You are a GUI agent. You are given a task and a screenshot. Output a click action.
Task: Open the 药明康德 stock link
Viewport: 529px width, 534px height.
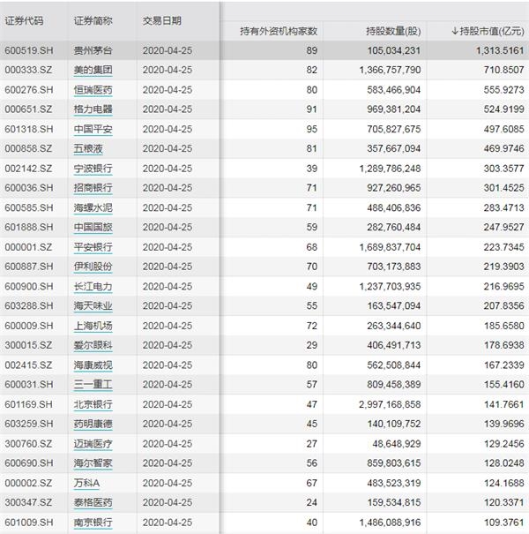[x=93, y=424]
